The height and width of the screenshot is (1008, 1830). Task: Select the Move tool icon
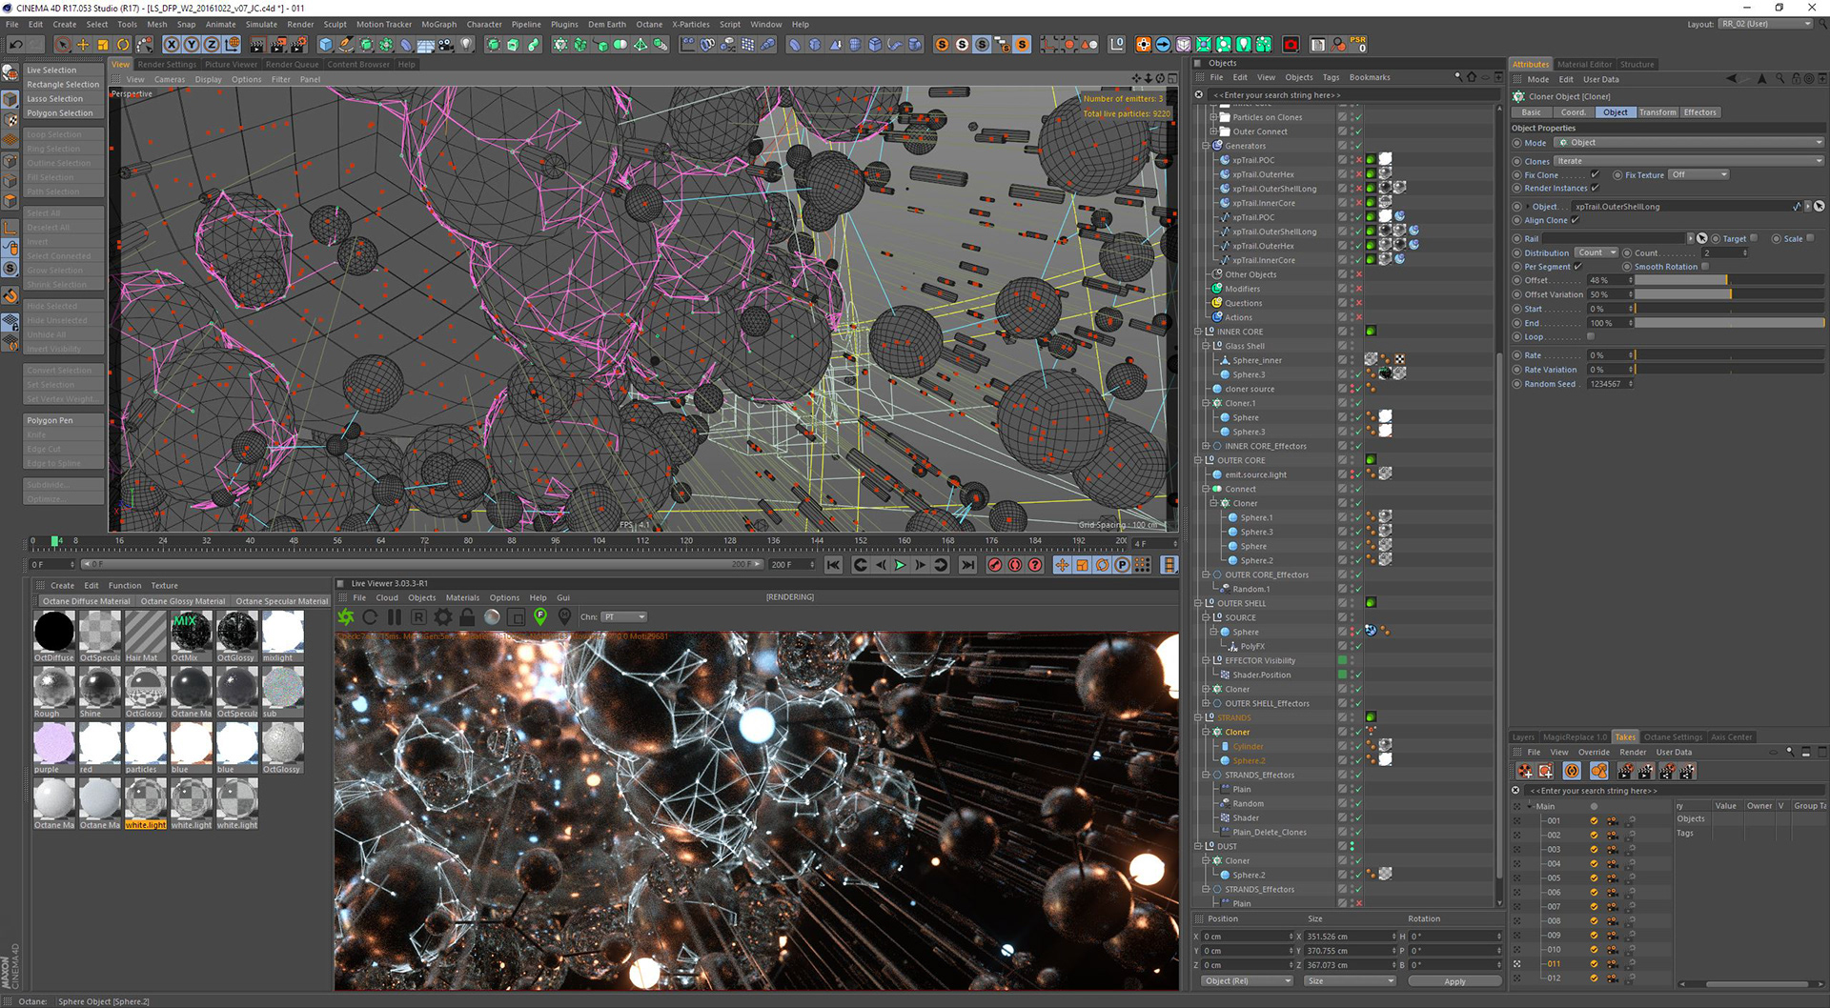83,44
